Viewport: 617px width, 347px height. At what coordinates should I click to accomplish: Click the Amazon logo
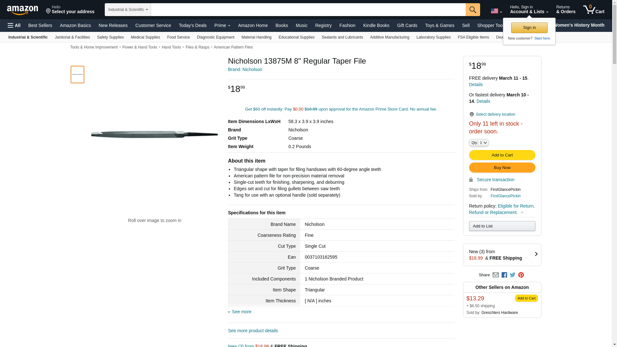point(22,10)
